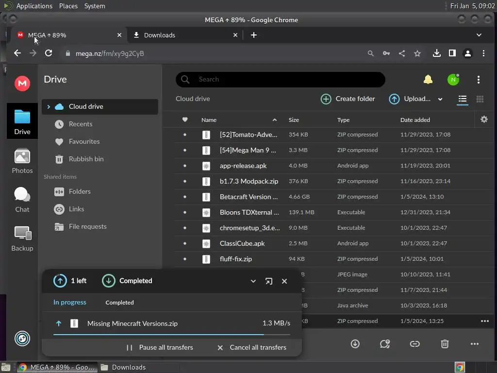
Task: Open the Applications menu
Action: pyautogui.click(x=34, y=6)
